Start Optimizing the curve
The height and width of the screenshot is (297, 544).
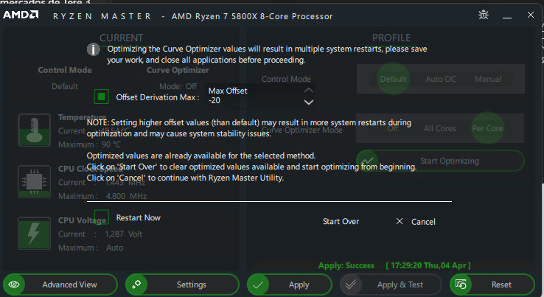point(440,161)
